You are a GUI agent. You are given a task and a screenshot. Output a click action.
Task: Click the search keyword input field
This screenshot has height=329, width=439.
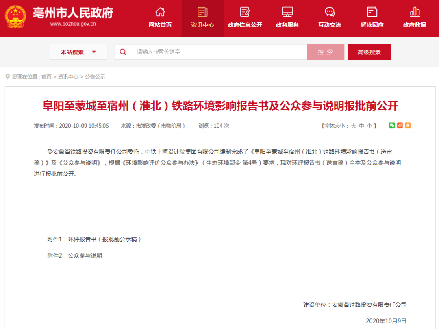click(x=219, y=52)
